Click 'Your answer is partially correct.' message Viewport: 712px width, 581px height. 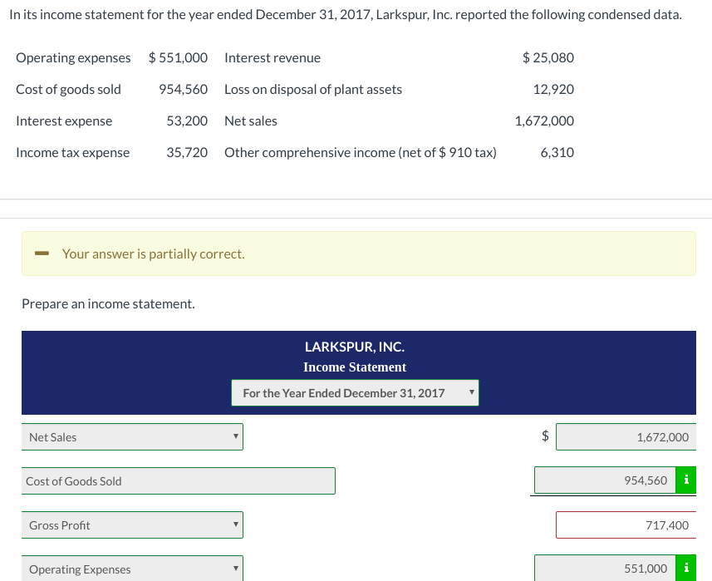tap(154, 254)
